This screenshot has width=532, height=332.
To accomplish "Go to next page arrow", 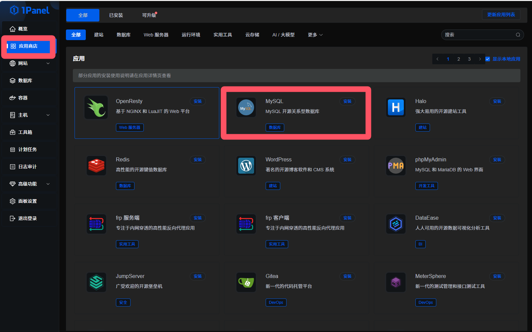I will pos(480,59).
